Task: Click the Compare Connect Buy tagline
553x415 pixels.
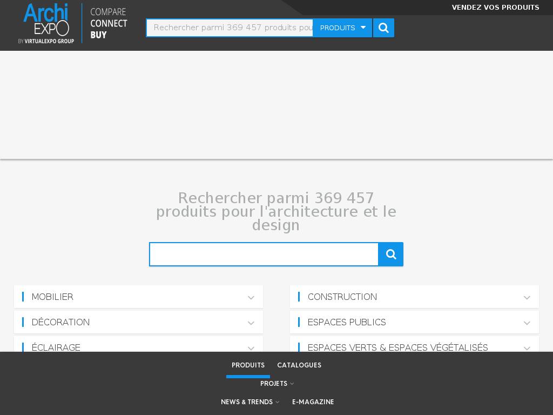Action: [x=109, y=23]
